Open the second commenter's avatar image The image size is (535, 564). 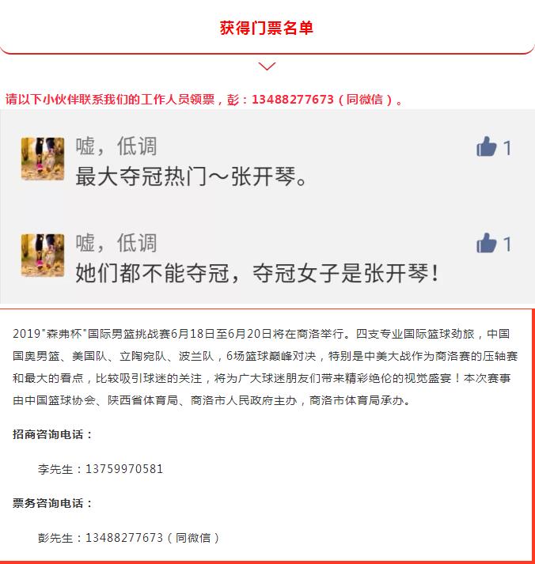(x=43, y=255)
